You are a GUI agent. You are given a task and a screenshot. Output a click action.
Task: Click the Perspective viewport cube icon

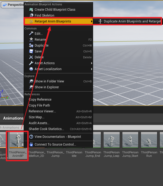point(5,5)
